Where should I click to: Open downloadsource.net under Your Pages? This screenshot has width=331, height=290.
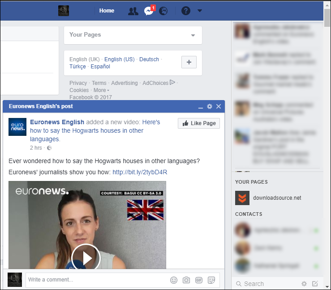pyautogui.click(x=277, y=198)
